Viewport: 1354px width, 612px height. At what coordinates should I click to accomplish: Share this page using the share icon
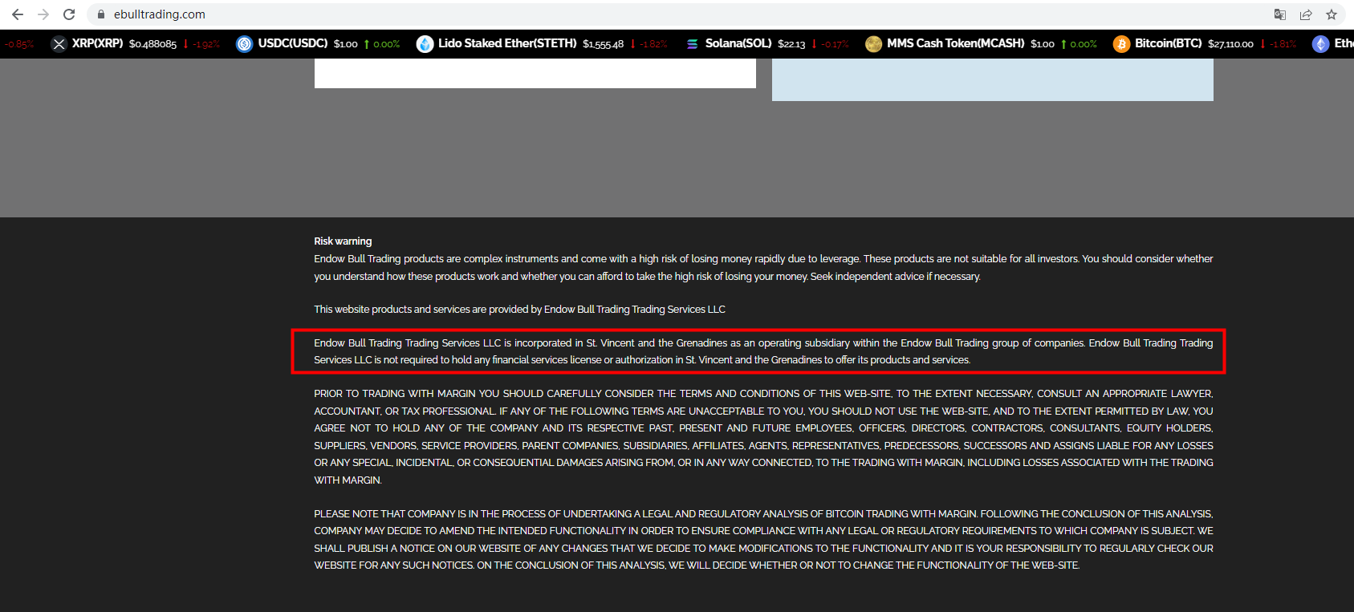tap(1306, 14)
